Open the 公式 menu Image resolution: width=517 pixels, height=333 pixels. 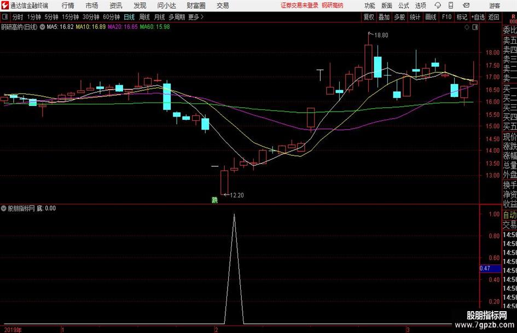403,5
